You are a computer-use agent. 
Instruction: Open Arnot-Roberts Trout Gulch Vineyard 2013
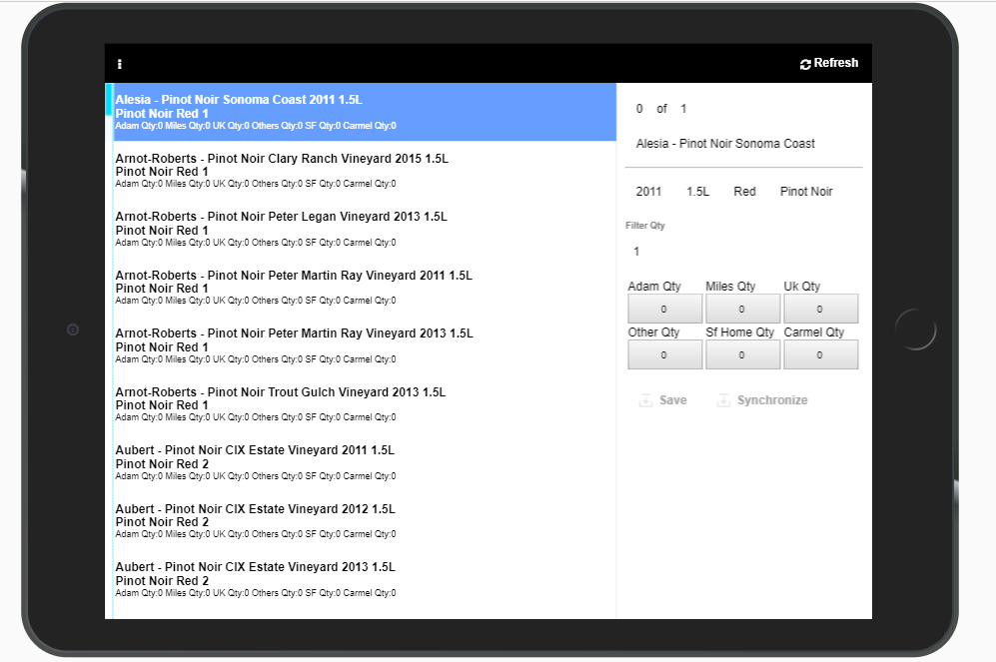tap(360, 404)
